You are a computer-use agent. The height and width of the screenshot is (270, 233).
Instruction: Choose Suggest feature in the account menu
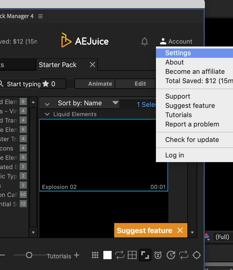tap(195, 106)
